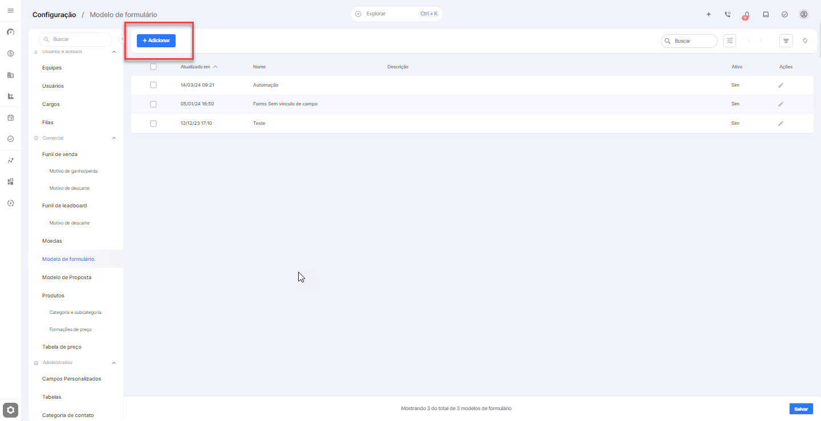Open the tasks check circle icon in header
This screenshot has height=421, width=821.
[785, 14]
